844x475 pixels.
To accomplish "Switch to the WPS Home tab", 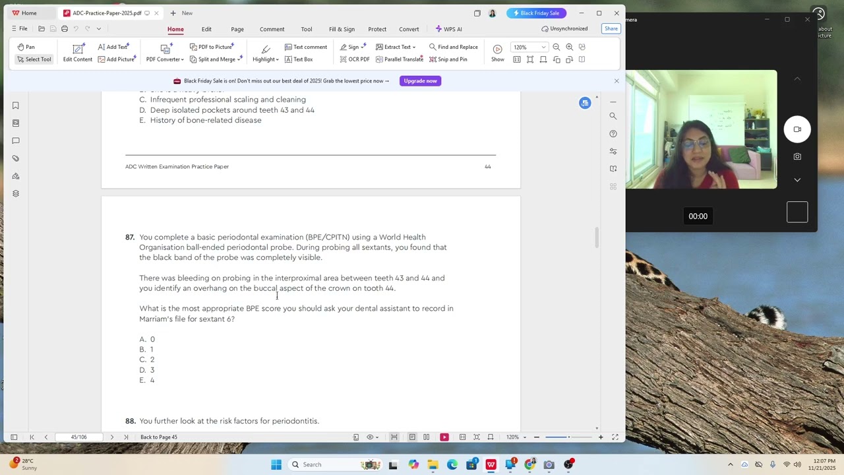I will pos(24,13).
